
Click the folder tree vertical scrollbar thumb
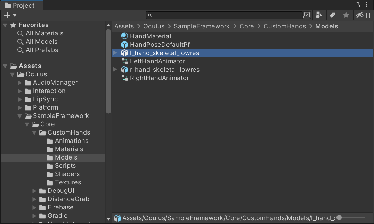coord(108,71)
